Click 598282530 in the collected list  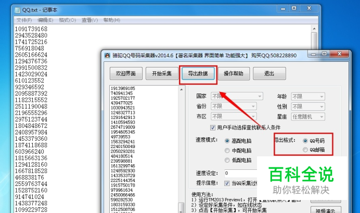122,199
